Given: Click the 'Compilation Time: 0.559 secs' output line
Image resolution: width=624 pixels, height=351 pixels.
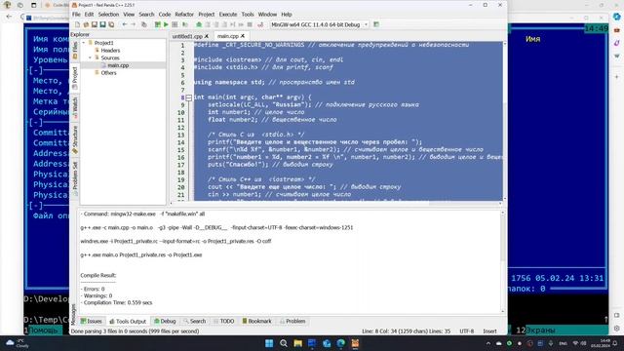Looking at the screenshot, I should click(x=116, y=303).
